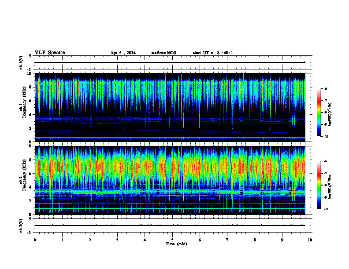Click time axis tick label "5"
349x269 pixels.
(172, 240)
